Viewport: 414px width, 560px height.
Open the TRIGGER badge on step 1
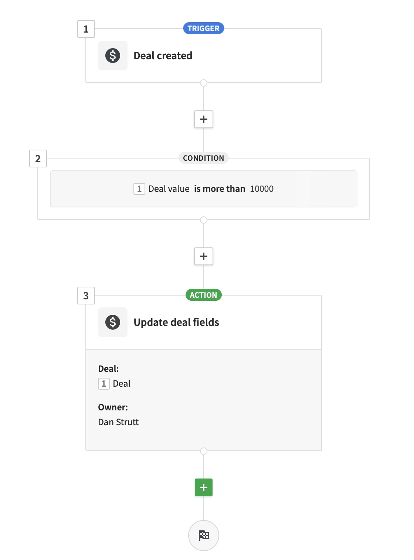pyautogui.click(x=204, y=29)
